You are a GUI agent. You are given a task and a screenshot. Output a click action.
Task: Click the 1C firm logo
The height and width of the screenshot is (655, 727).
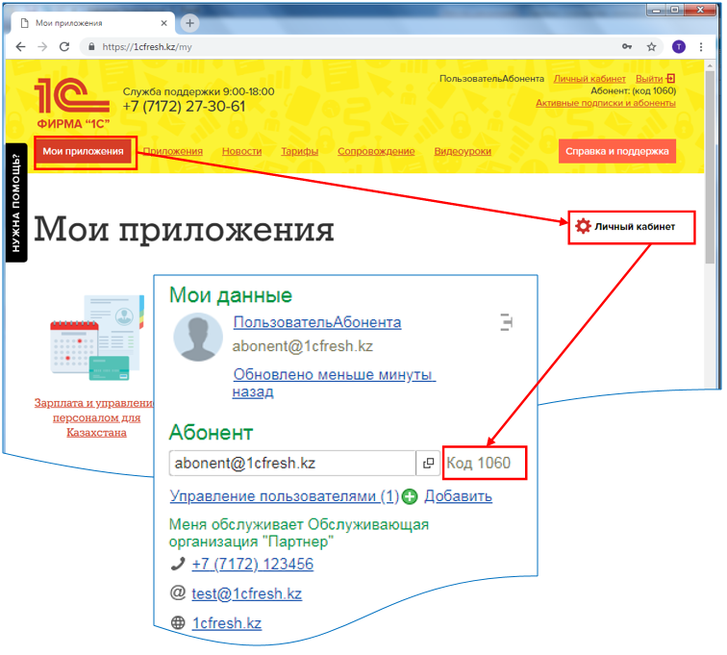click(72, 103)
